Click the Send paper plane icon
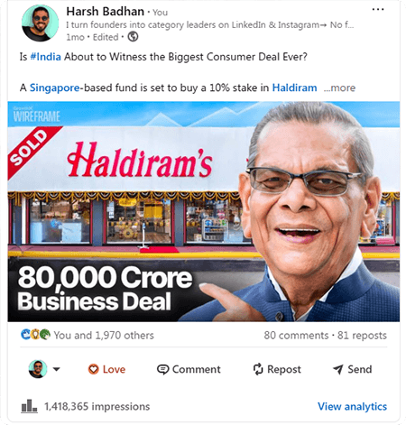Screen dimensions: 406x425 338,369
